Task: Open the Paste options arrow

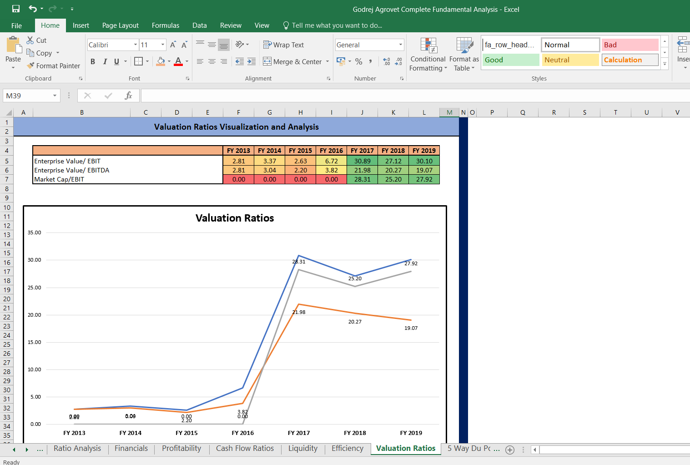Action: tap(13, 68)
